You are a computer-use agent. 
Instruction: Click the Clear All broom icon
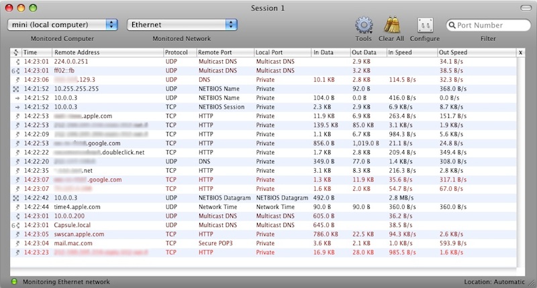click(392, 25)
